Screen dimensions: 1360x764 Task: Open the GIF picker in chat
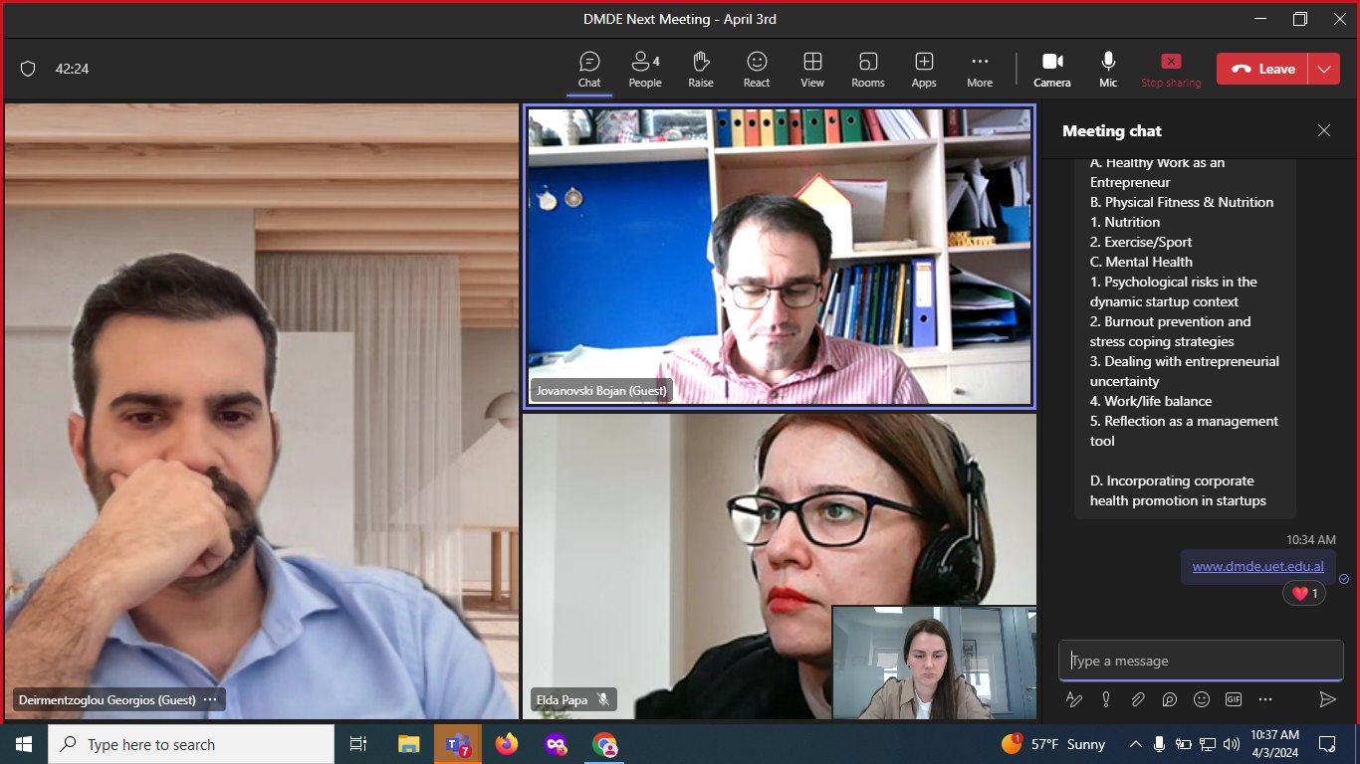[x=1234, y=699]
